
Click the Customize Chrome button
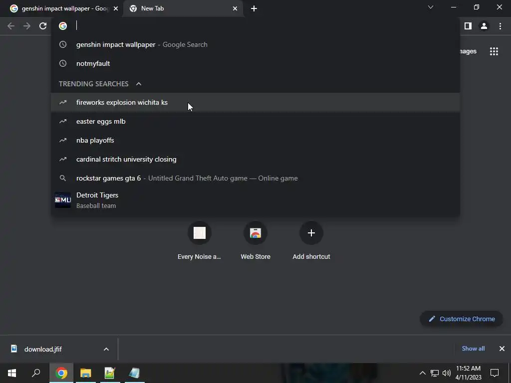coord(462,319)
